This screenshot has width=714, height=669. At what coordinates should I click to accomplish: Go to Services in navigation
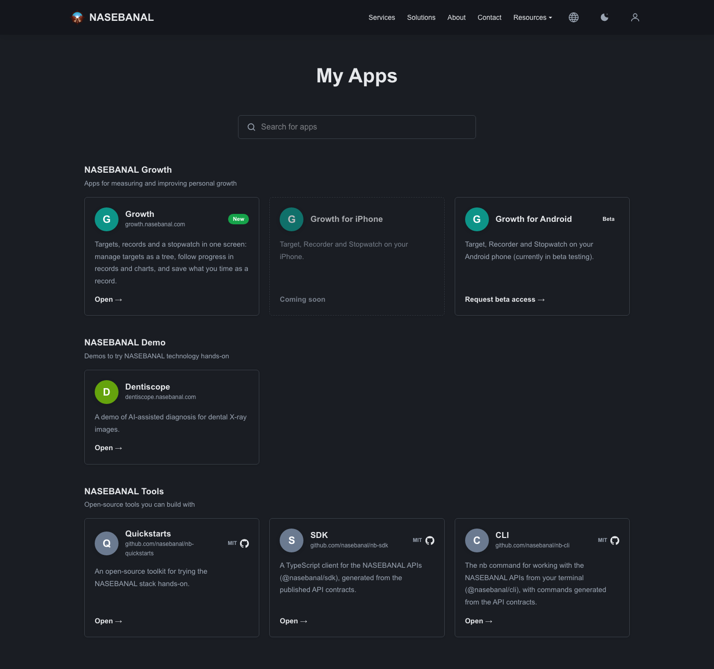[x=382, y=17]
